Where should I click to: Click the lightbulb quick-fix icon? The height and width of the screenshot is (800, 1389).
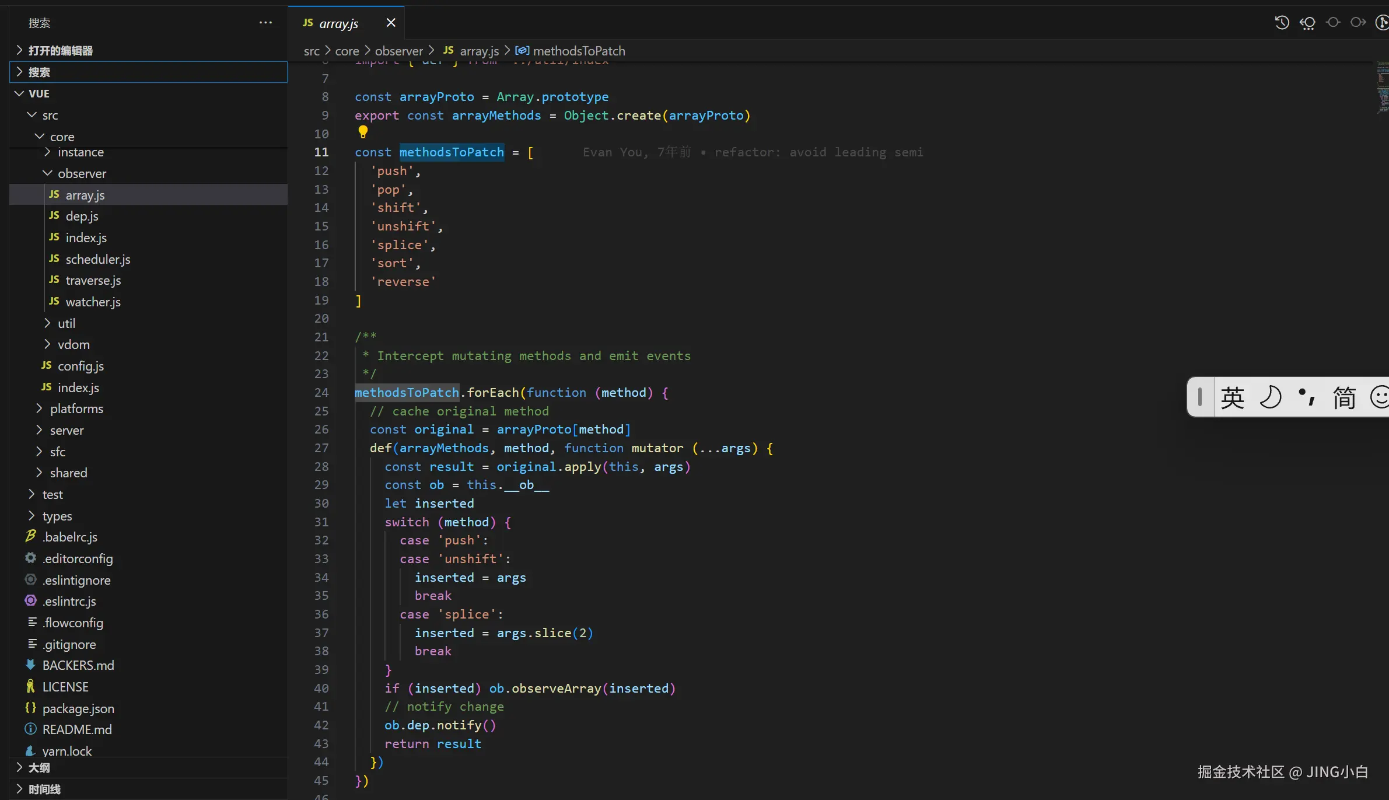[x=363, y=132]
